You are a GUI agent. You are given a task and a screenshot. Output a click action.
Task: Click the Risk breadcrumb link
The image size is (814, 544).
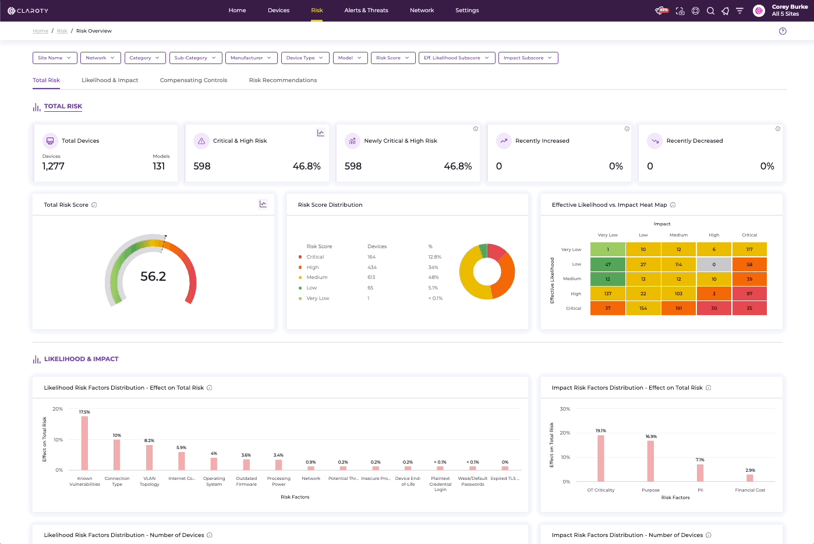pos(62,31)
